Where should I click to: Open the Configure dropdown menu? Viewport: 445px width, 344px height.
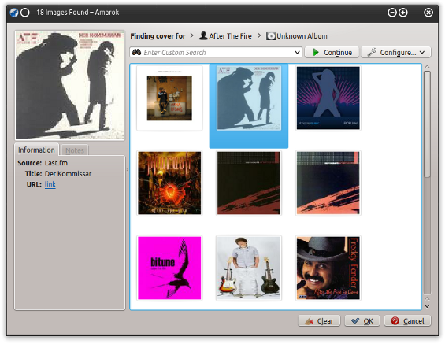(x=396, y=53)
